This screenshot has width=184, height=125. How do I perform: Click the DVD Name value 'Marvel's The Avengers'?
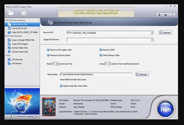[91, 100]
